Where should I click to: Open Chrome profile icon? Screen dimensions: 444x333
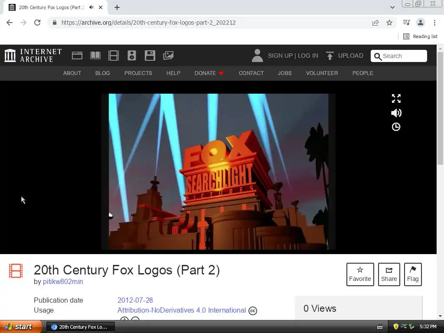coord(421,23)
